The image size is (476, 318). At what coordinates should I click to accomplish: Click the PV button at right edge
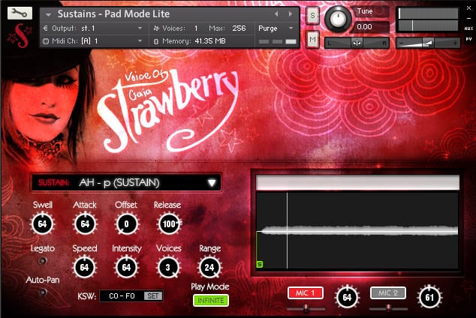tap(468, 39)
